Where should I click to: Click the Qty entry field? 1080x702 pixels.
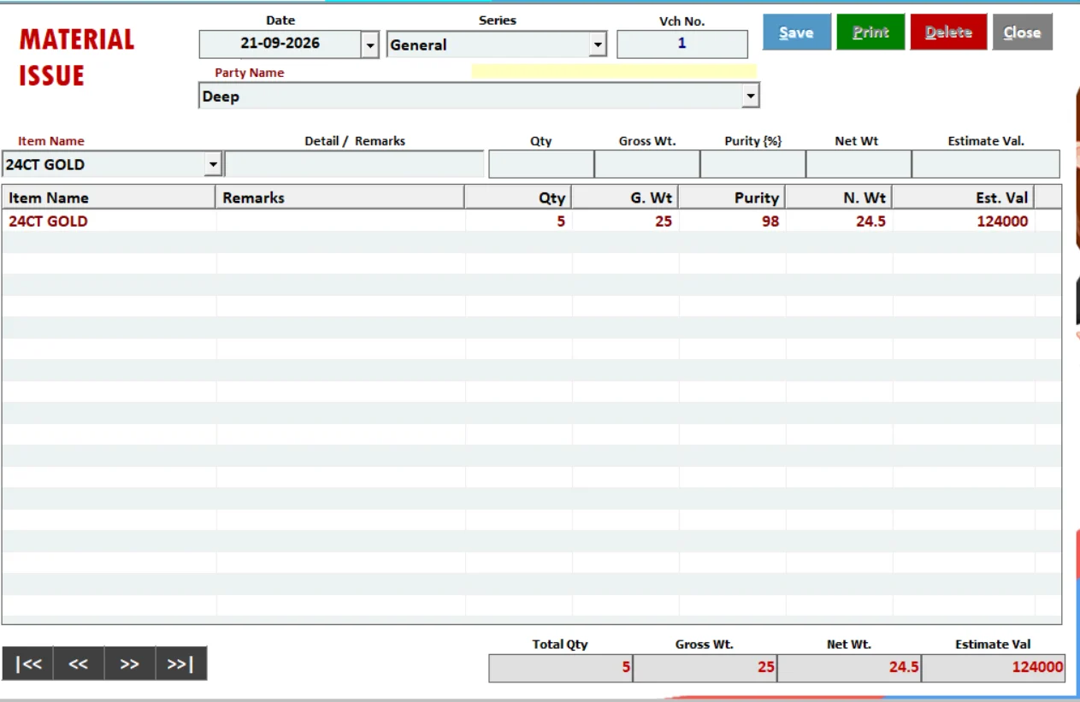click(x=541, y=164)
